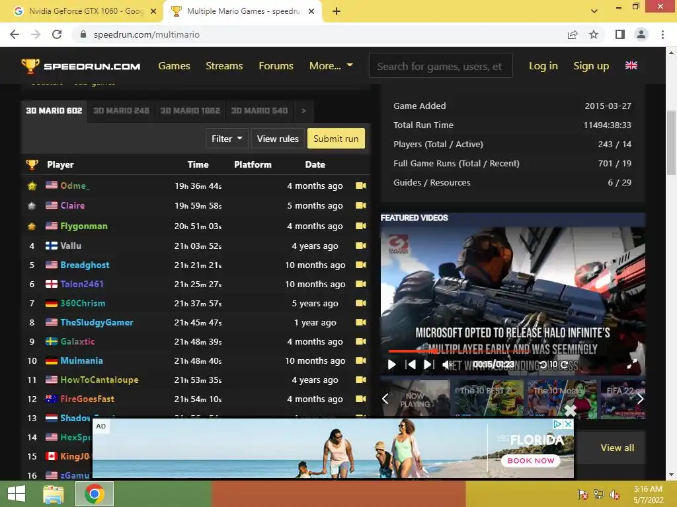Show previous featured video thumbnails

[x=385, y=399]
